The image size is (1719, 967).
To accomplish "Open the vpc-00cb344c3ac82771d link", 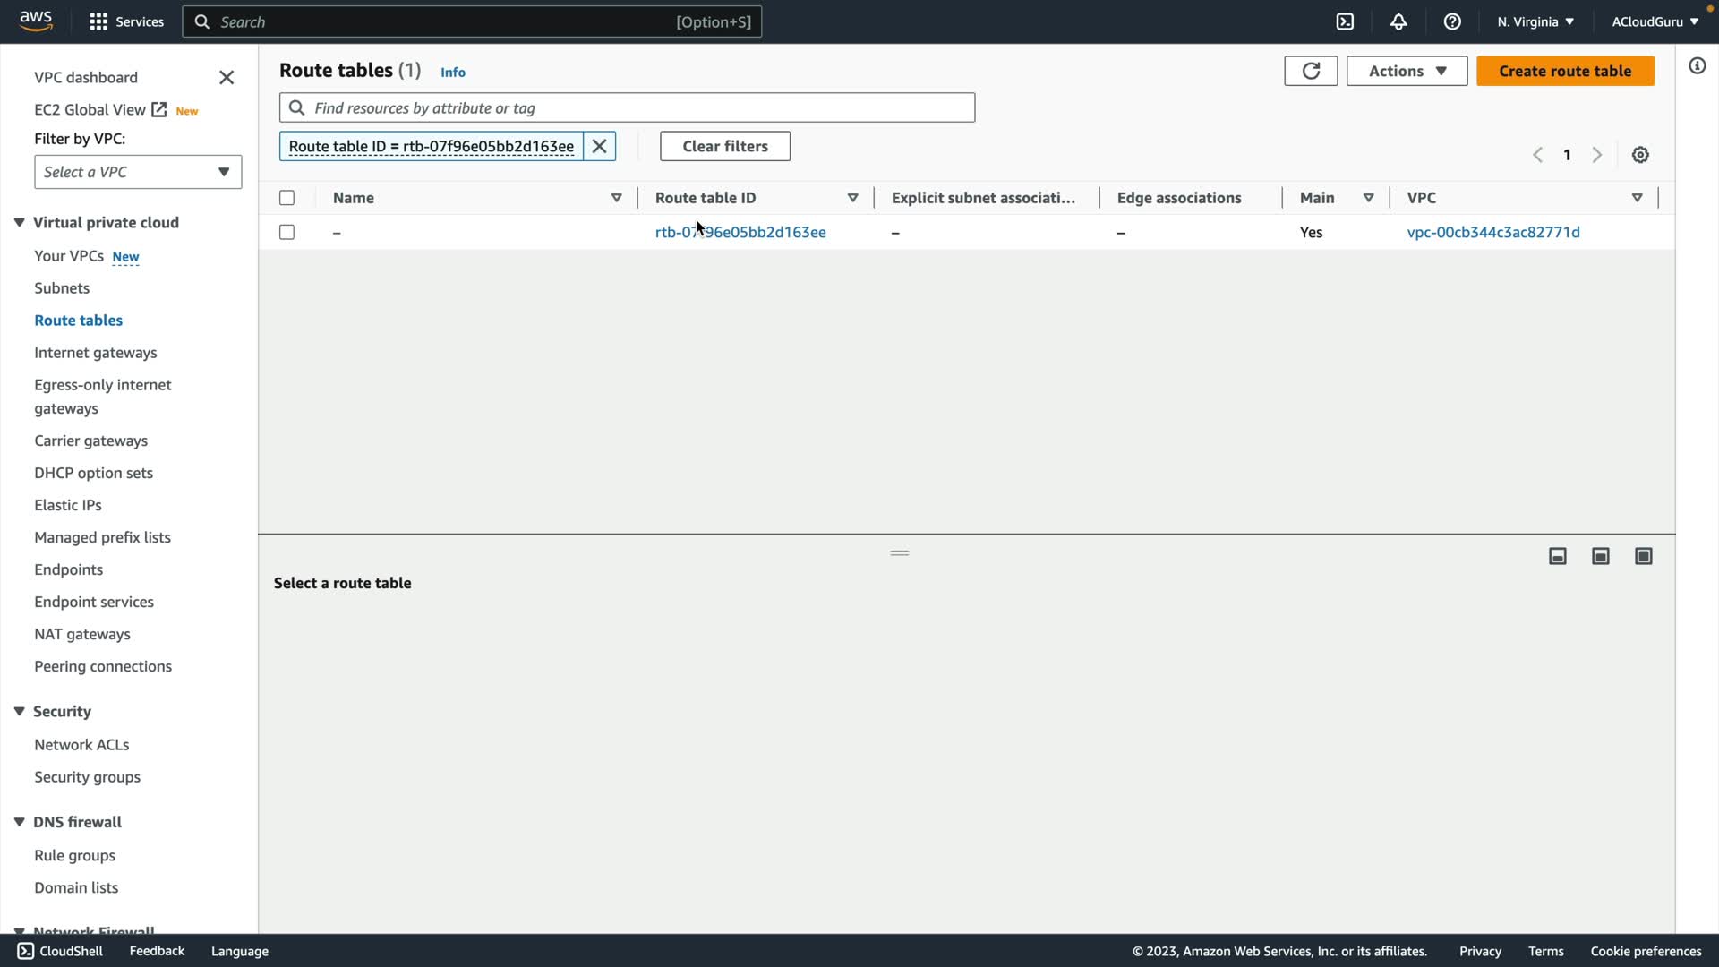I will point(1492,232).
